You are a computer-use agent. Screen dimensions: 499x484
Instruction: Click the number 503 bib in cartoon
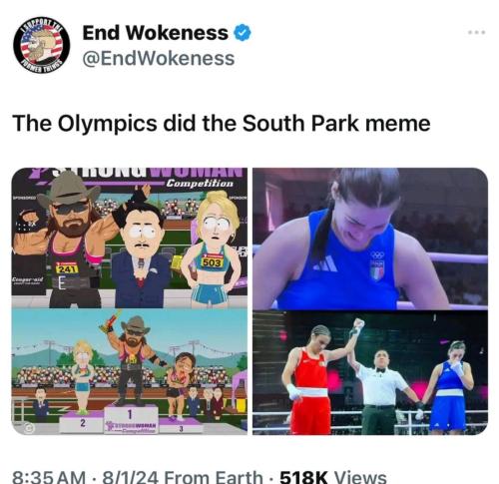pos(212,262)
